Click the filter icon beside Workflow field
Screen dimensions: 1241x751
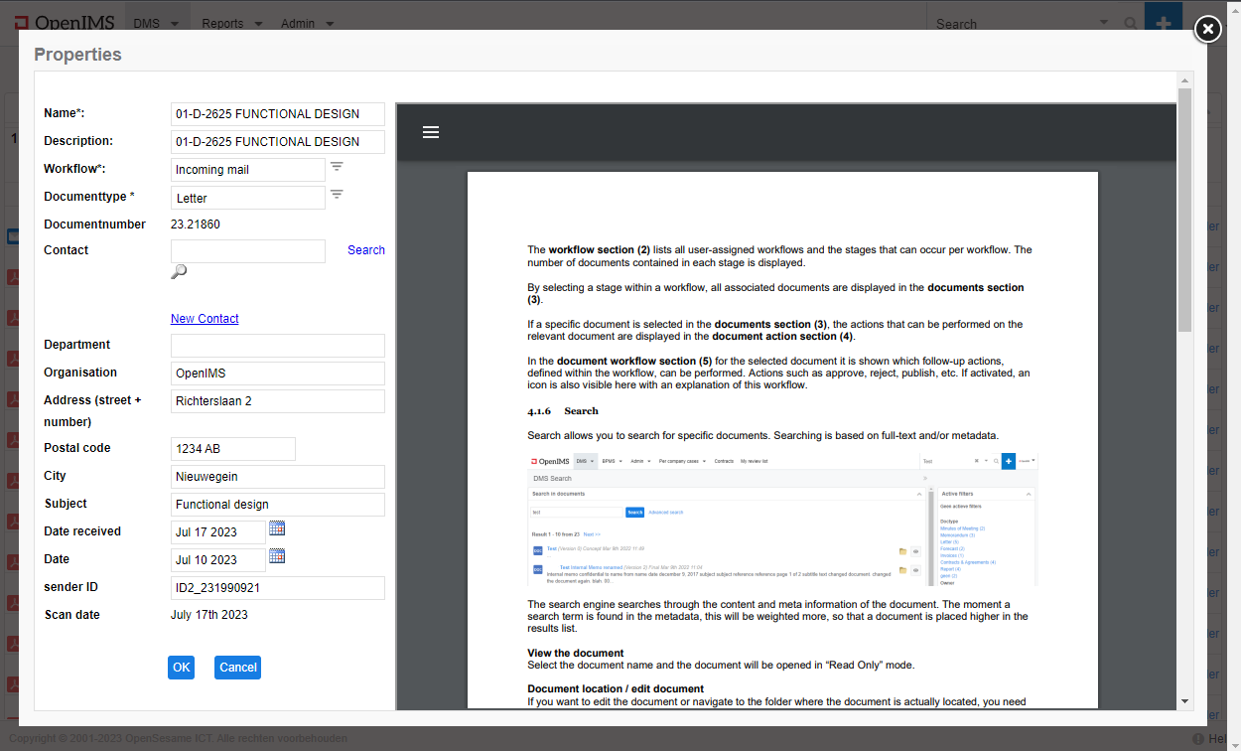point(337,167)
